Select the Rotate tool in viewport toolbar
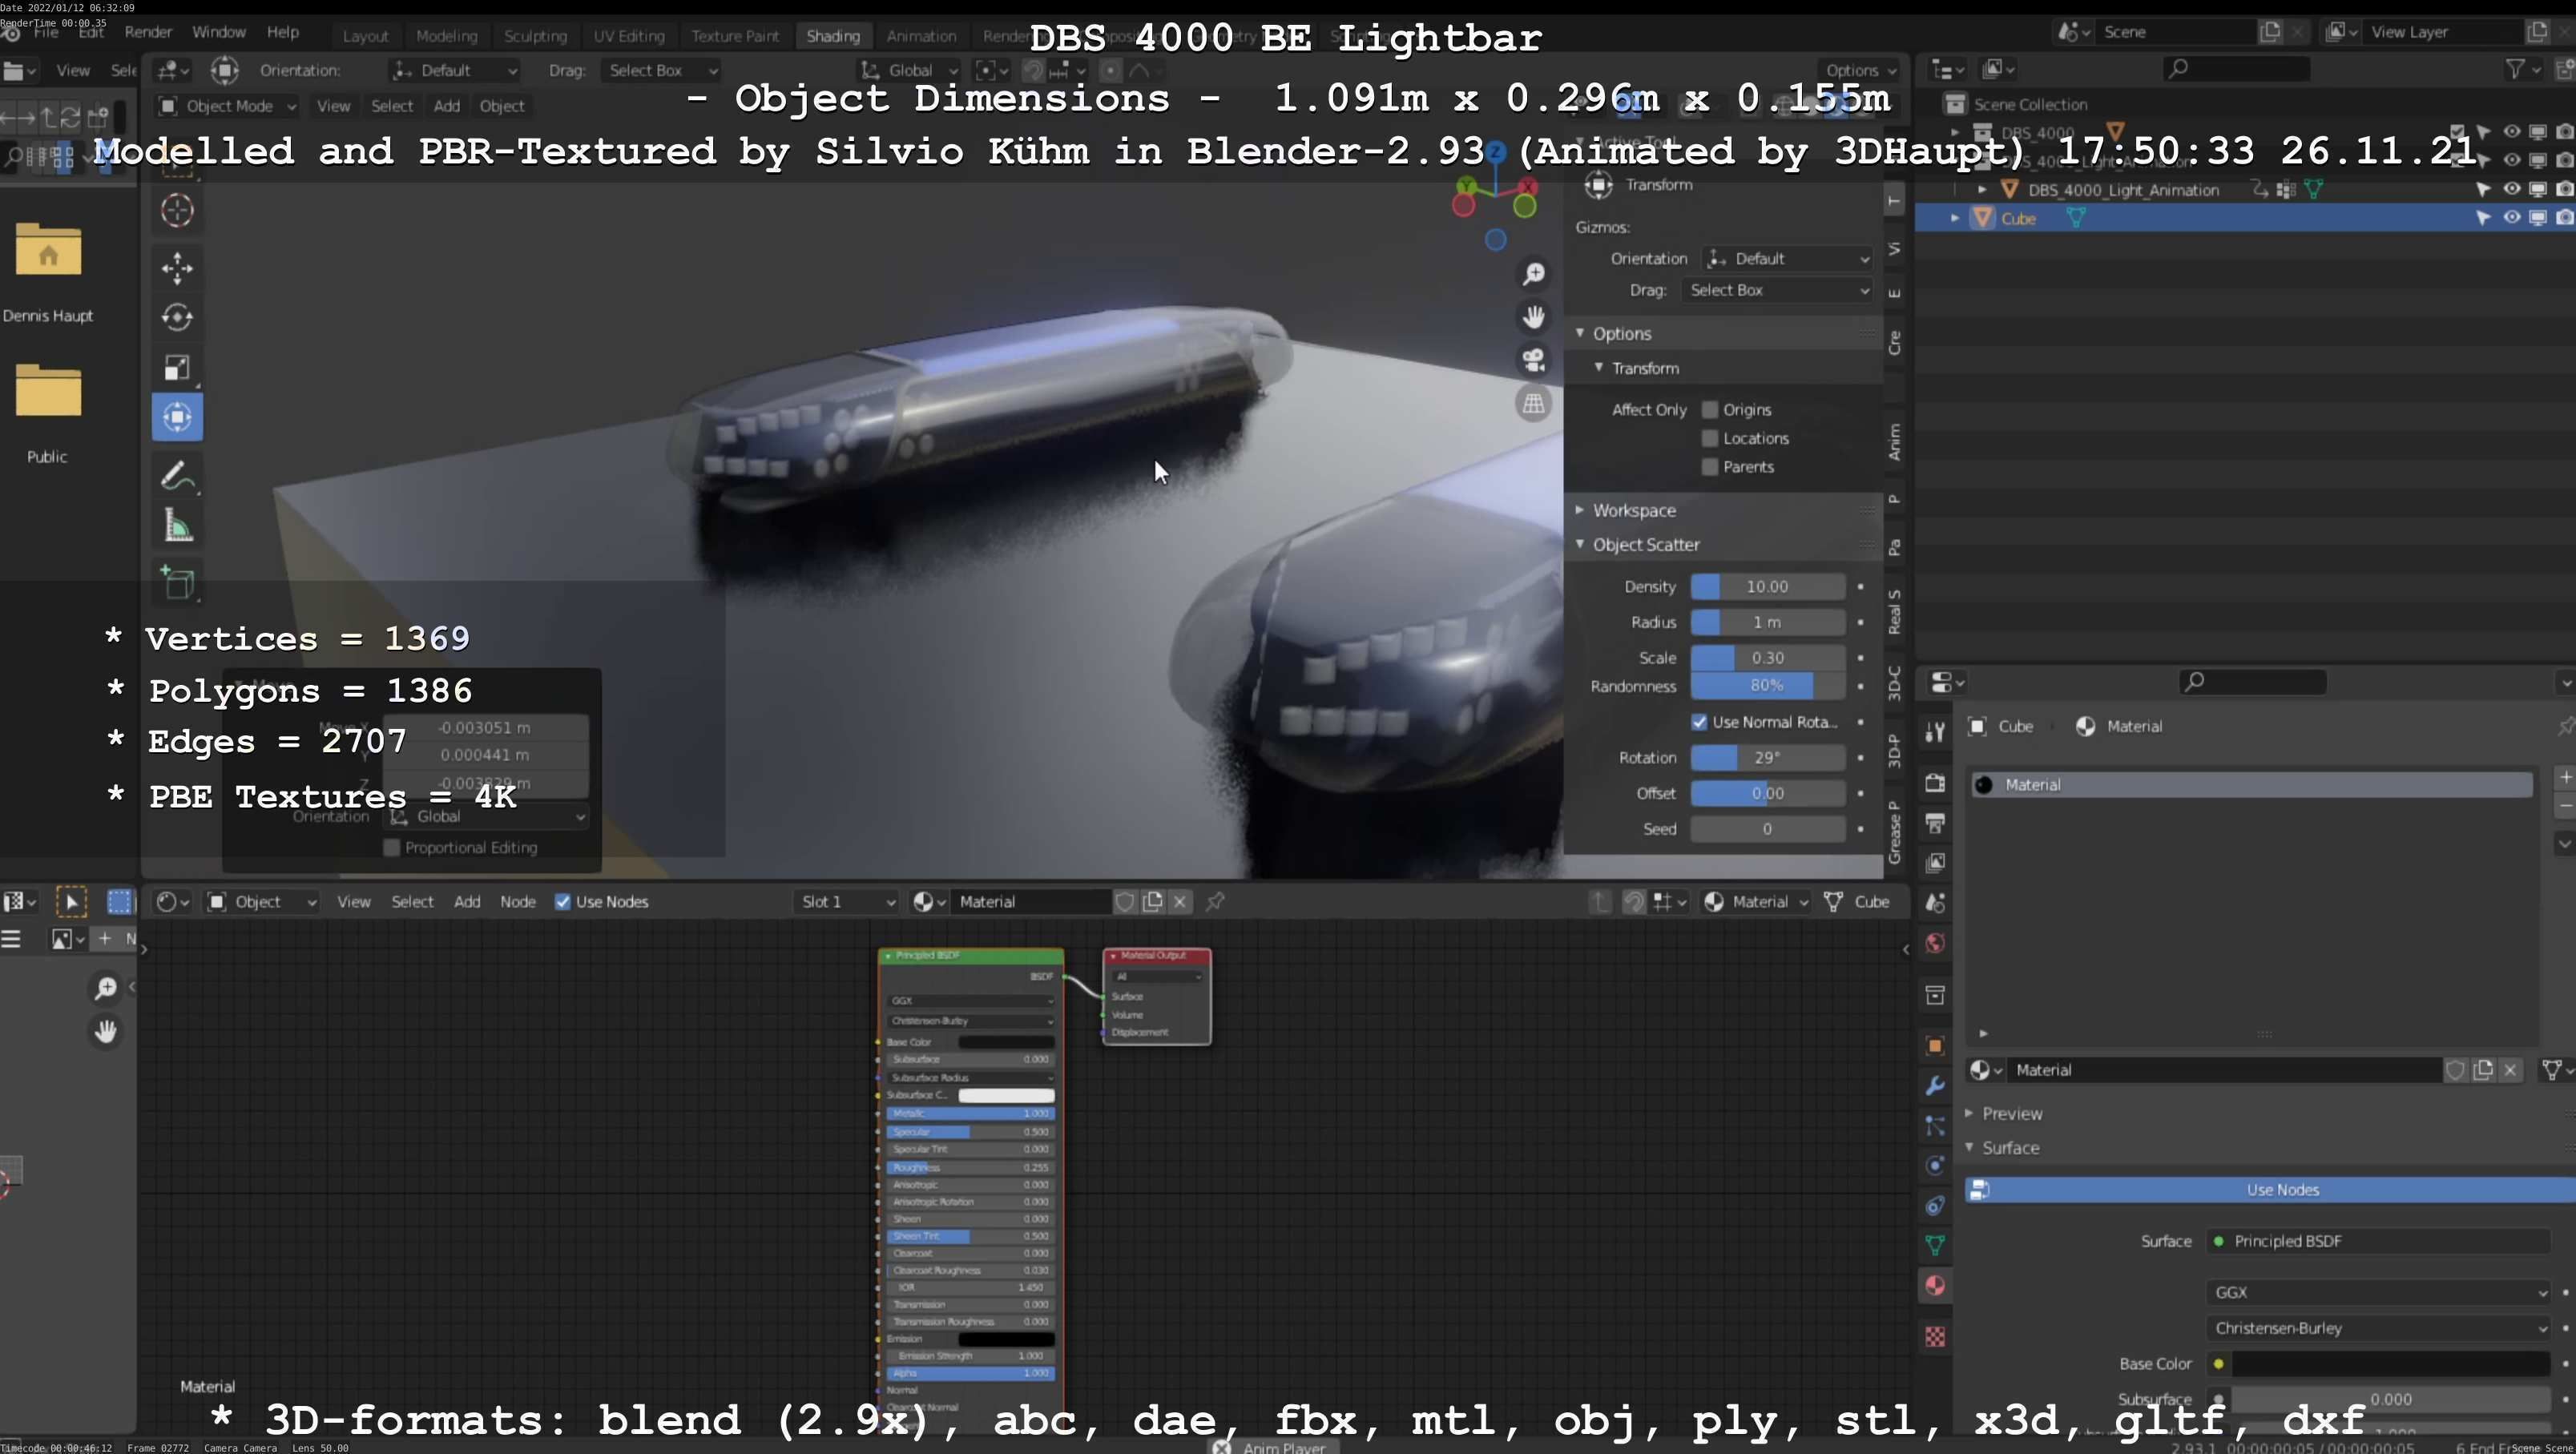Viewport: 2576px width, 1454px height. (177, 317)
